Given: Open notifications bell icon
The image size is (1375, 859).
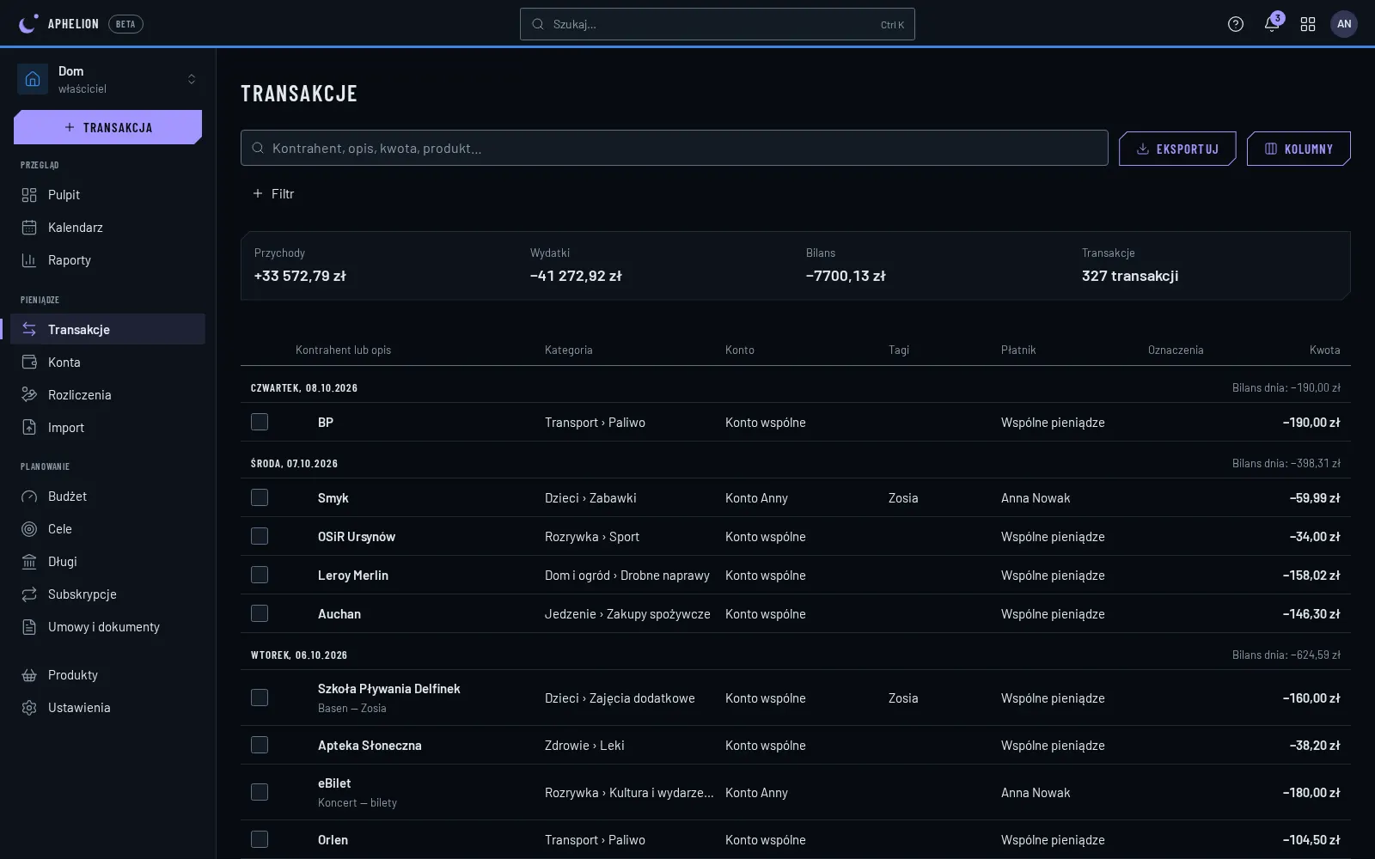Looking at the screenshot, I should (1272, 24).
